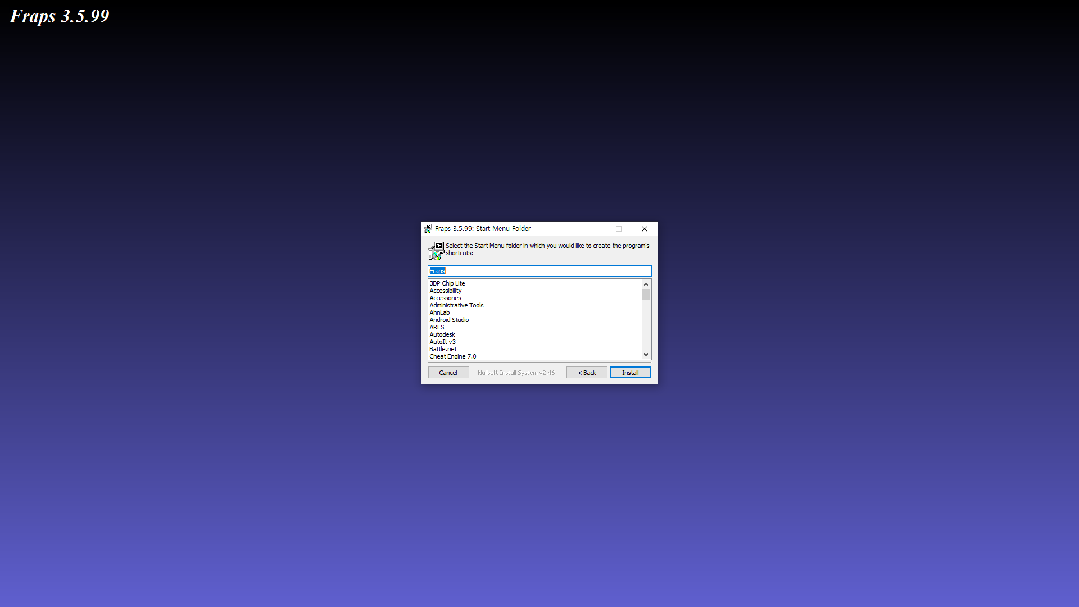1079x607 pixels.
Task: Minimize the Fraps installer window
Action: pos(593,229)
